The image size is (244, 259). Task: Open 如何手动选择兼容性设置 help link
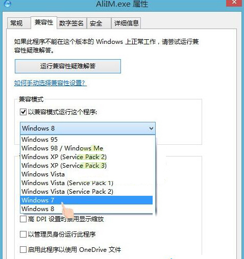pyautogui.click(x=51, y=83)
